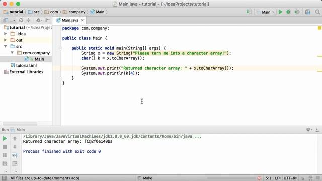Toggle soft-wrap in Run console
This screenshot has width=322, height=181.
pyautogui.click(x=15, y=155)
